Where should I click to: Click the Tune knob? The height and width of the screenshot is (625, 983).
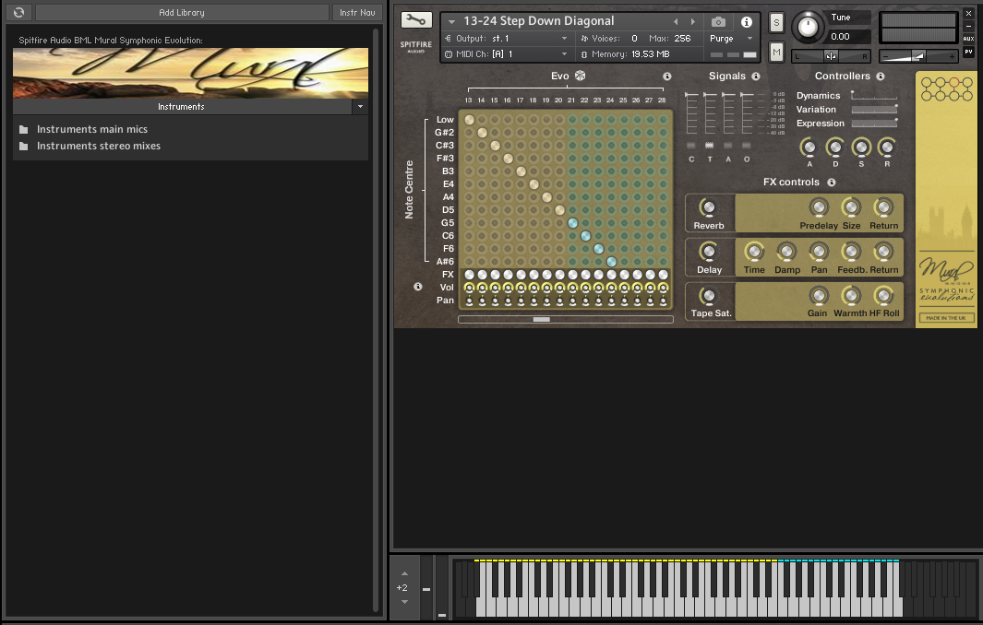(x=808, y=28)
